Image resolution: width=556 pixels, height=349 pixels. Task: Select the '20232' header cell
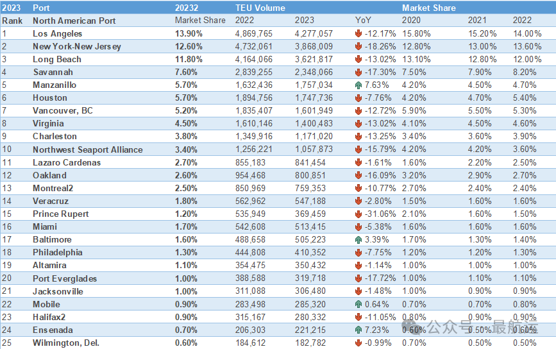coord(187,8)
